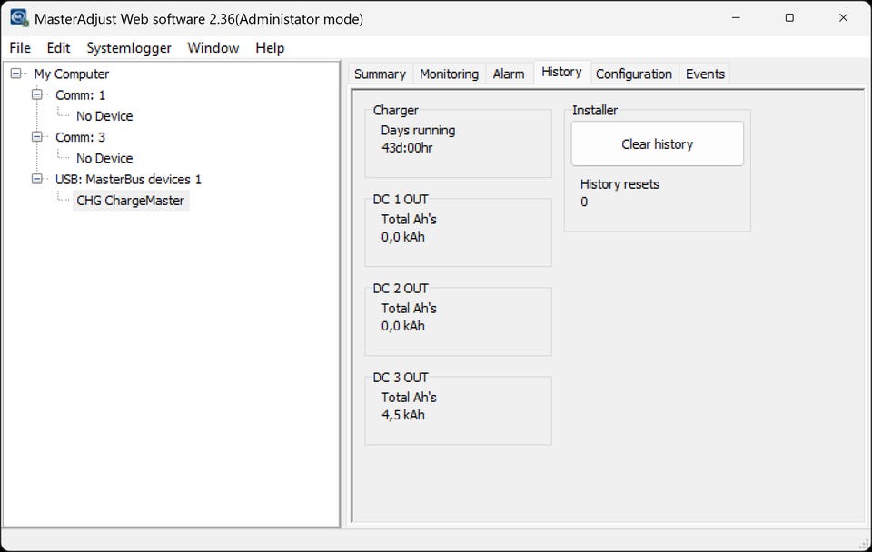Select No Device under Comm: 1

[x=104, y=116]
